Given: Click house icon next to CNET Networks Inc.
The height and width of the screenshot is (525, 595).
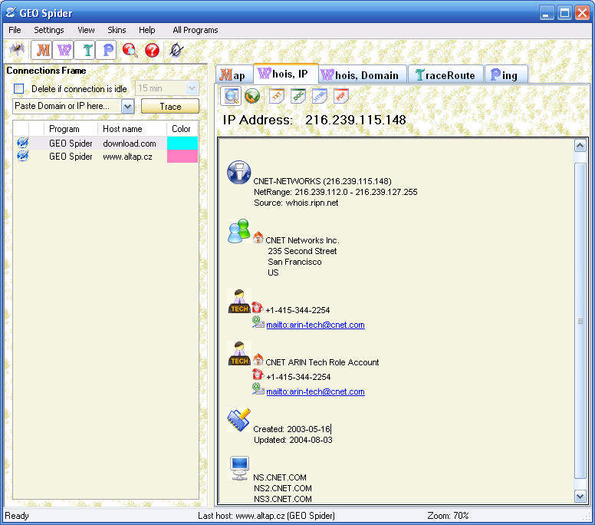Looking at the screenshot, I should click(x=258, y=237).
